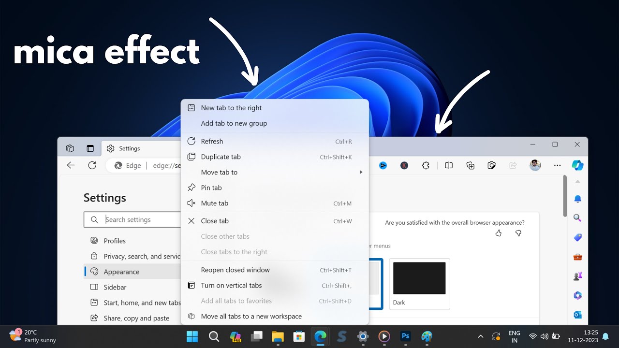The width and height of the screenshot is (619, 348).
Task: Open the red K extension icon
Action: [404, 165]
